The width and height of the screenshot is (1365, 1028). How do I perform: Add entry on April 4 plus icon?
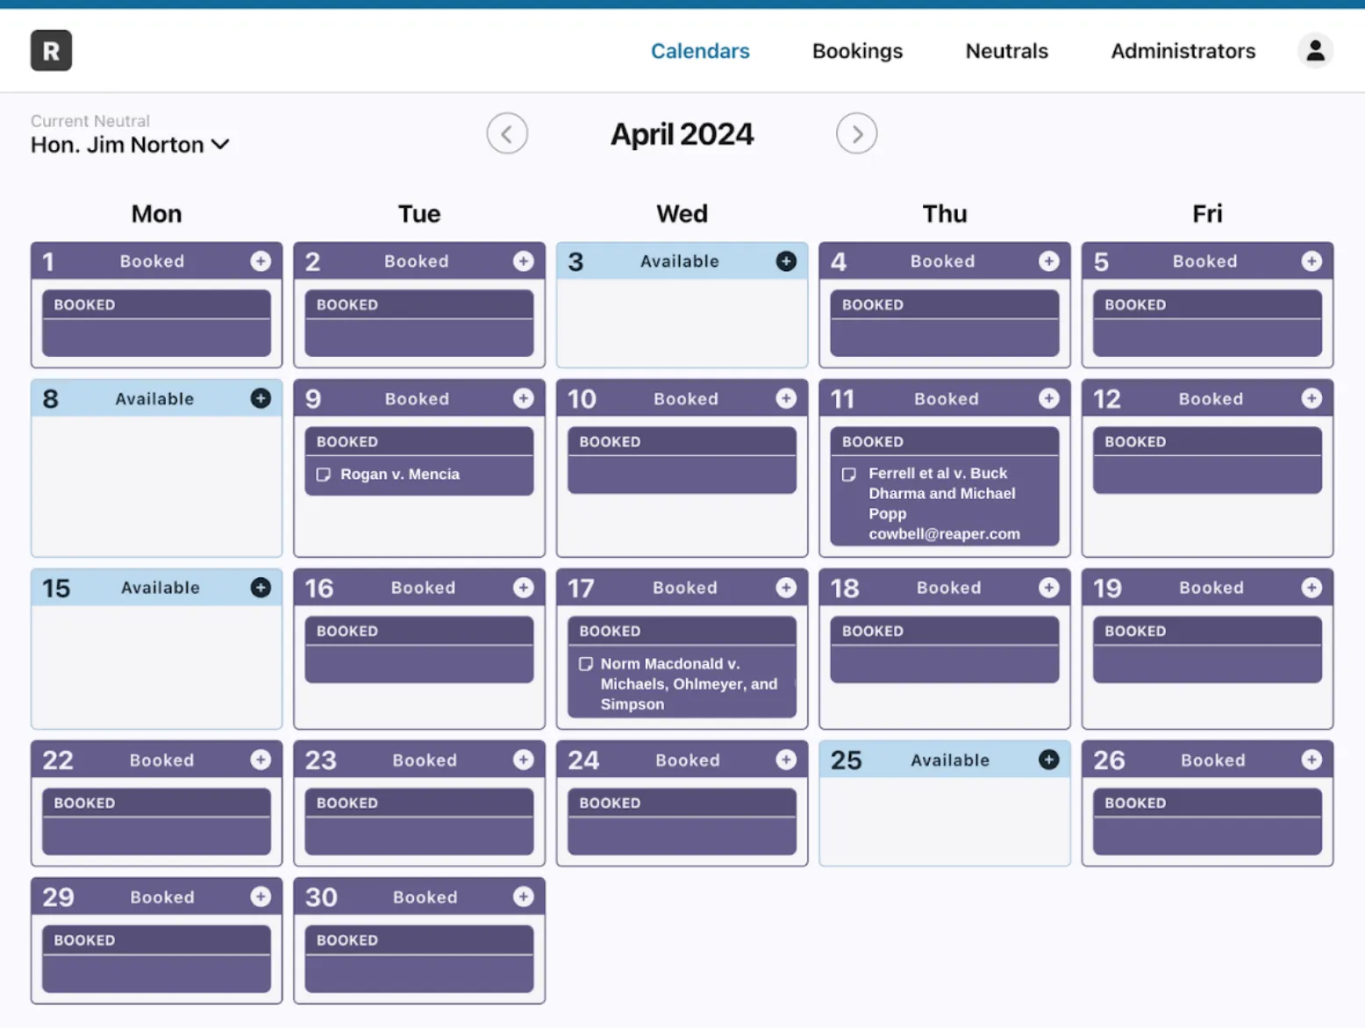pyautogui.click(x=1048, y=261)
